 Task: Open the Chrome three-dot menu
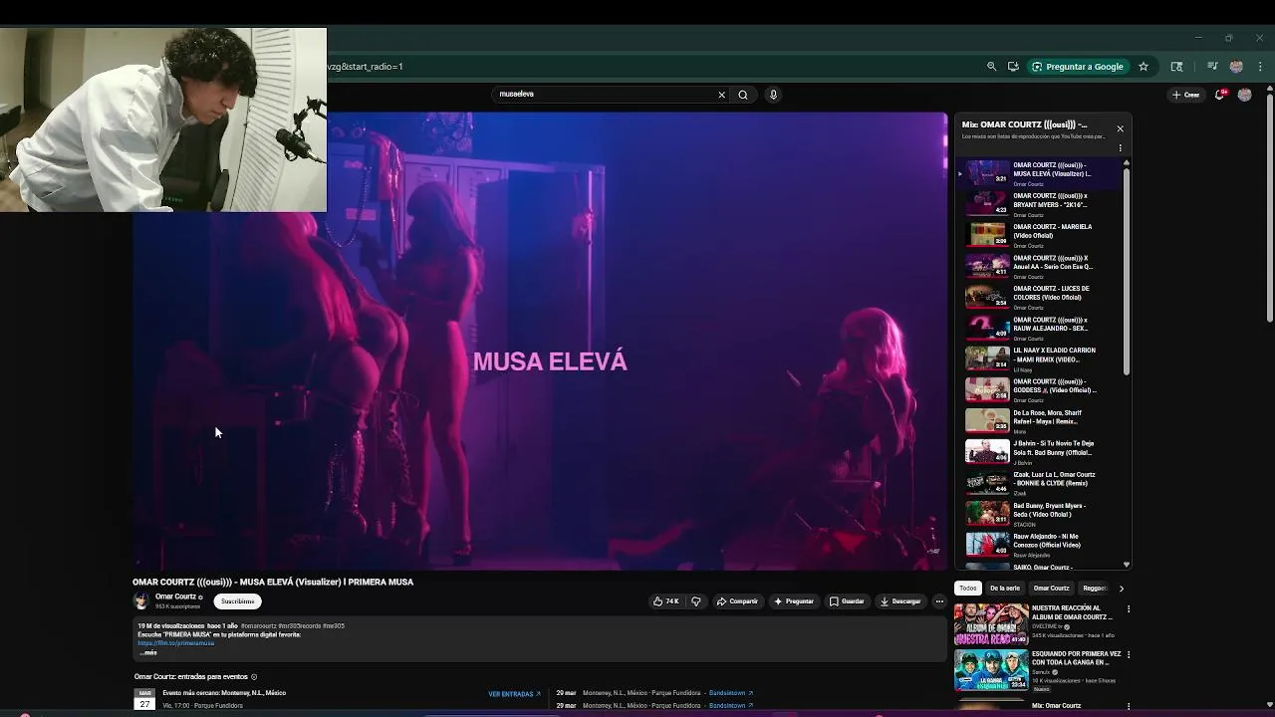click(1260, 67)
